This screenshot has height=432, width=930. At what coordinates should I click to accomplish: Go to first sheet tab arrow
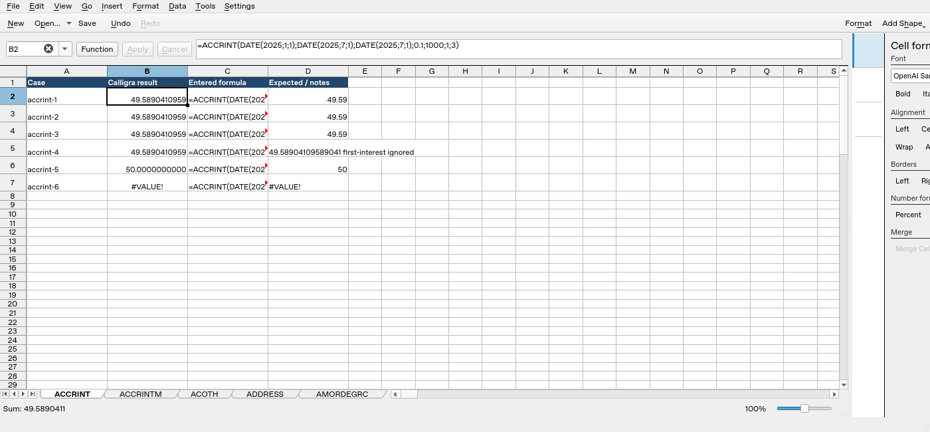[x=5, y=394]
